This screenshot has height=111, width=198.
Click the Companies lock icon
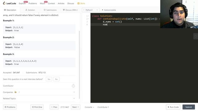click(x=15, y=92)
